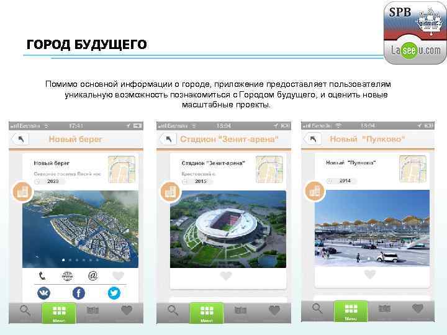Open map tab in Зенит-арена phone
Image resolution: width=447 pixels, height=335 pixels.
(240, 313)
